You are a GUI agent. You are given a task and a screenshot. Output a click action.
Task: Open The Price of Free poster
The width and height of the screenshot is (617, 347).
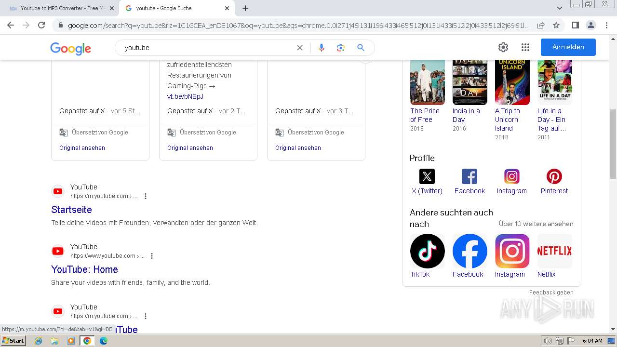coord(428,82)
